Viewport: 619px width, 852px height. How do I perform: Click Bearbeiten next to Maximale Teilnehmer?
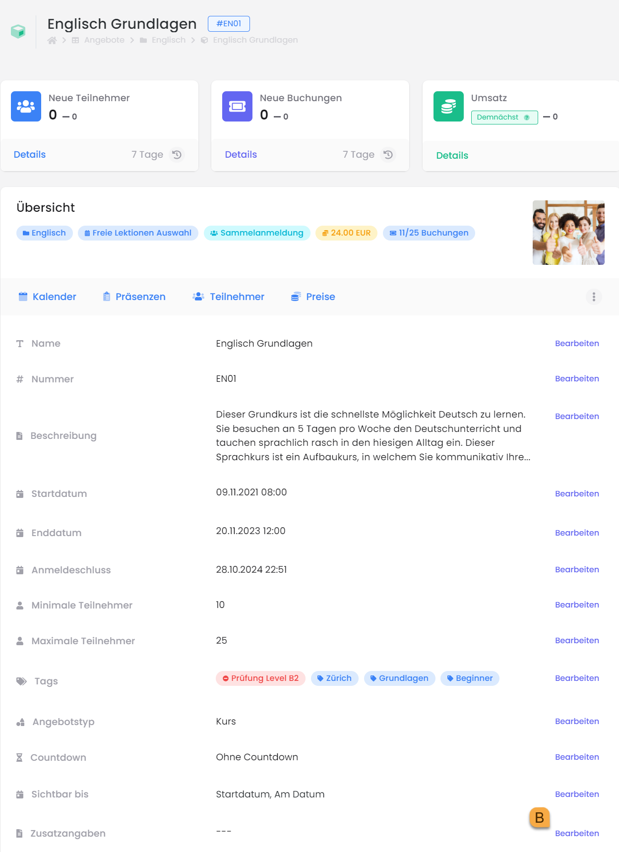[x=577, y=640]
